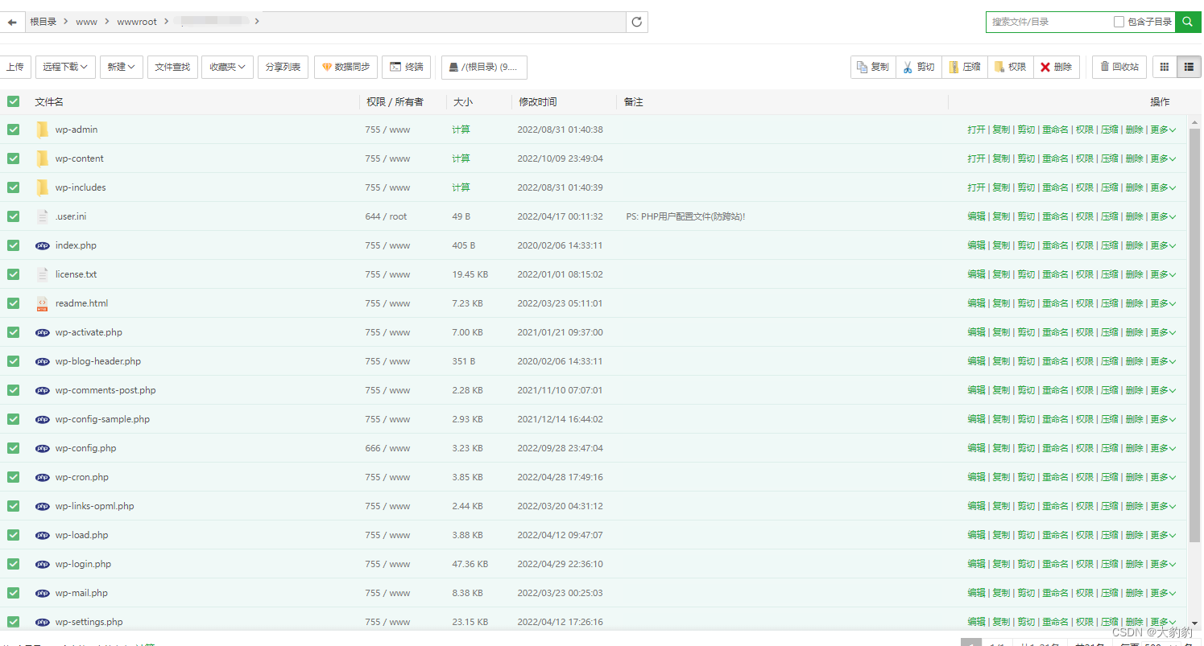Switch to grid view layout icon
This screenshot has width=1204, height=646.
(1164, 68)
